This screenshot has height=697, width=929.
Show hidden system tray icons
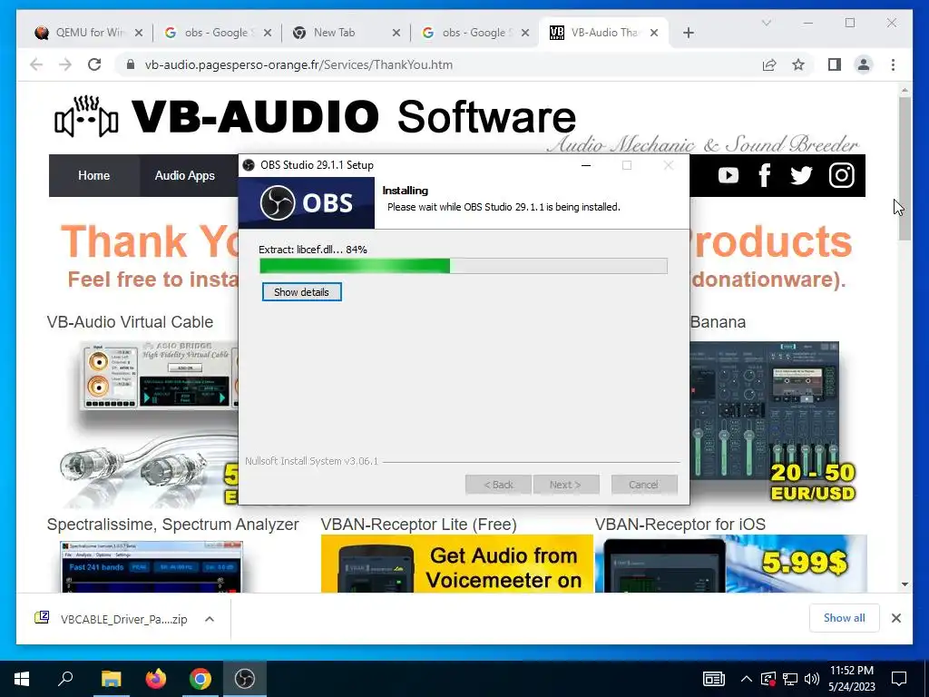747,679
